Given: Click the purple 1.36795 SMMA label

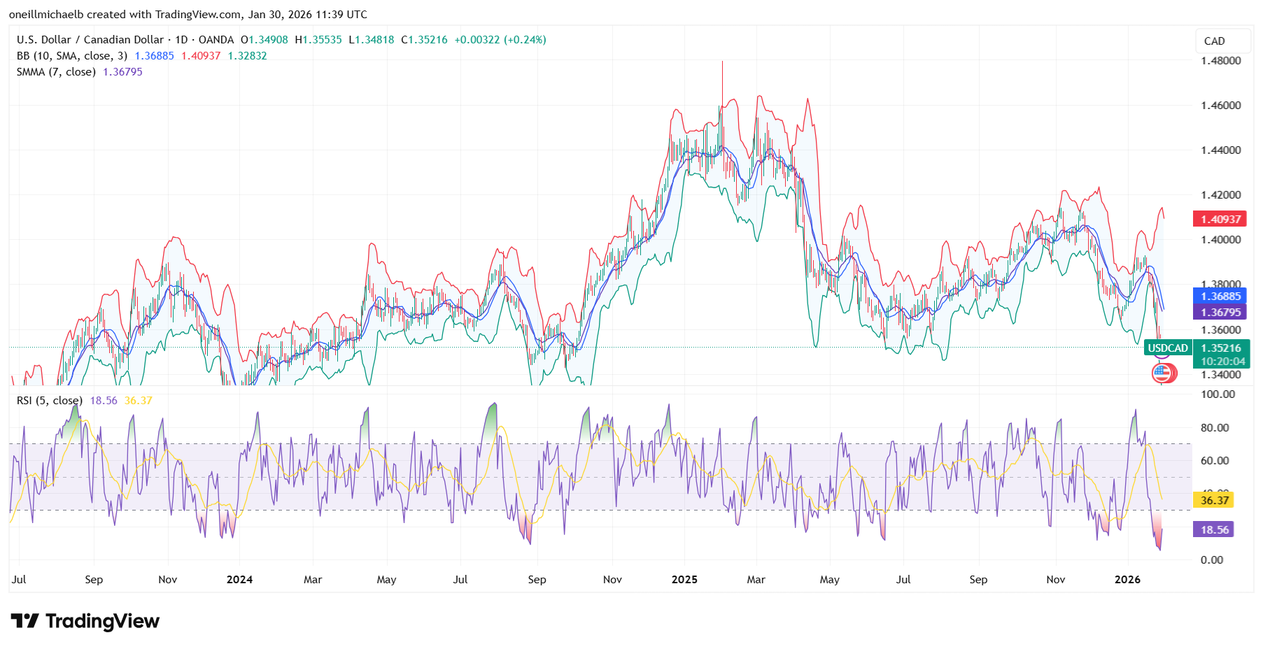Looking at the screenshot, I should click(x=1220, y=312).
